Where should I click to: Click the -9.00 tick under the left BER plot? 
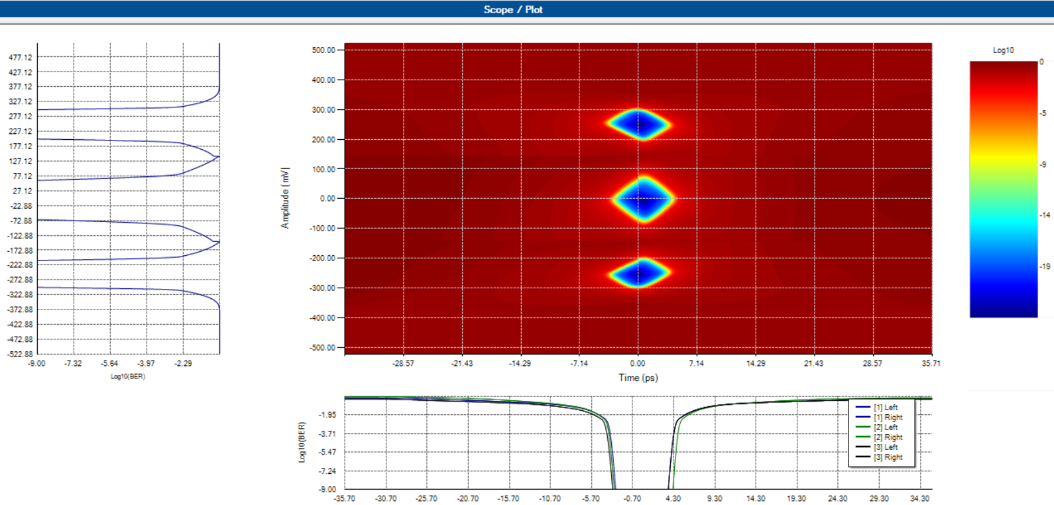click(x=36, y=363)
